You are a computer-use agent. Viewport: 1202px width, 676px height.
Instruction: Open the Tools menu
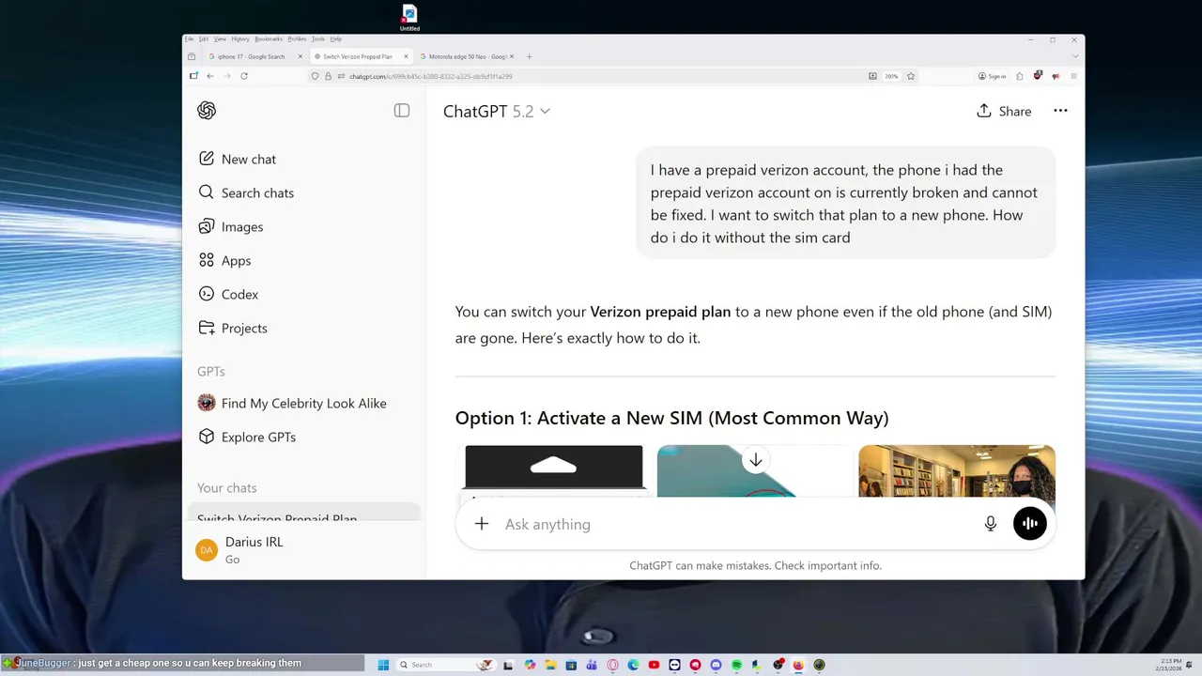(318, 38)
